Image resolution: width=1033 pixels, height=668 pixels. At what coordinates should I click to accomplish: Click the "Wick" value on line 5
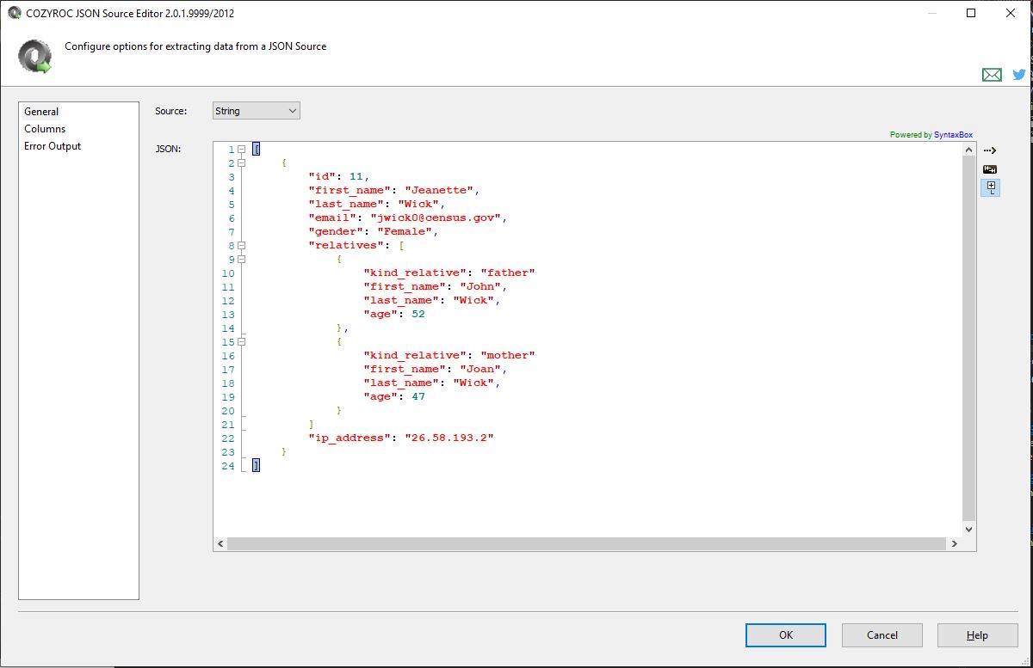tap(418, 205)
